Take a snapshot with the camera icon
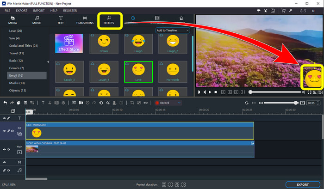The image size is (324, 189). (320, 92)
